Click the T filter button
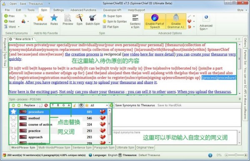Screen dimensions: 250x161 click(x=53, y=105)
